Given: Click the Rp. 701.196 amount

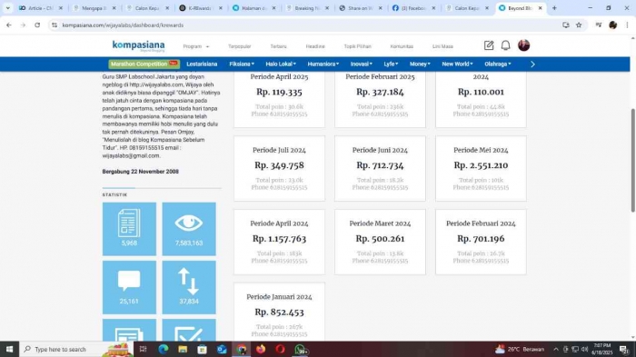Looking at the screenshot, I should coord(481,239).
